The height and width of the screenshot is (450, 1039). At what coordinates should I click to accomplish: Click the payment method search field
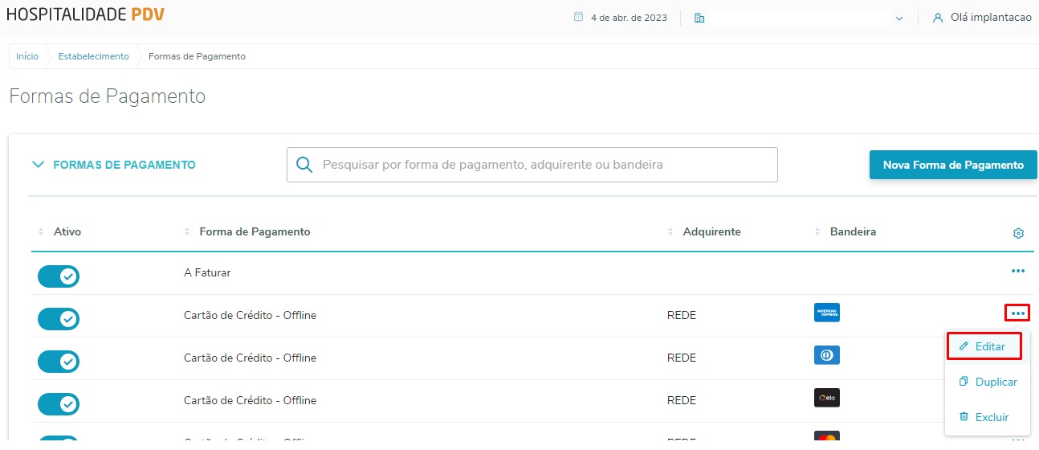(532, 165)
